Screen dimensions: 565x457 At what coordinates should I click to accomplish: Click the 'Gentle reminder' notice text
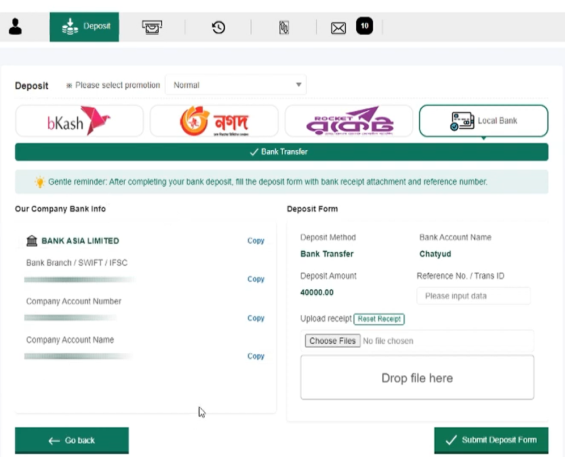click(x=268, y=182)
